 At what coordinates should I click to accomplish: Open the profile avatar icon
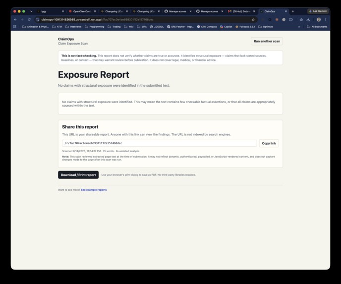tap(319, 19)
